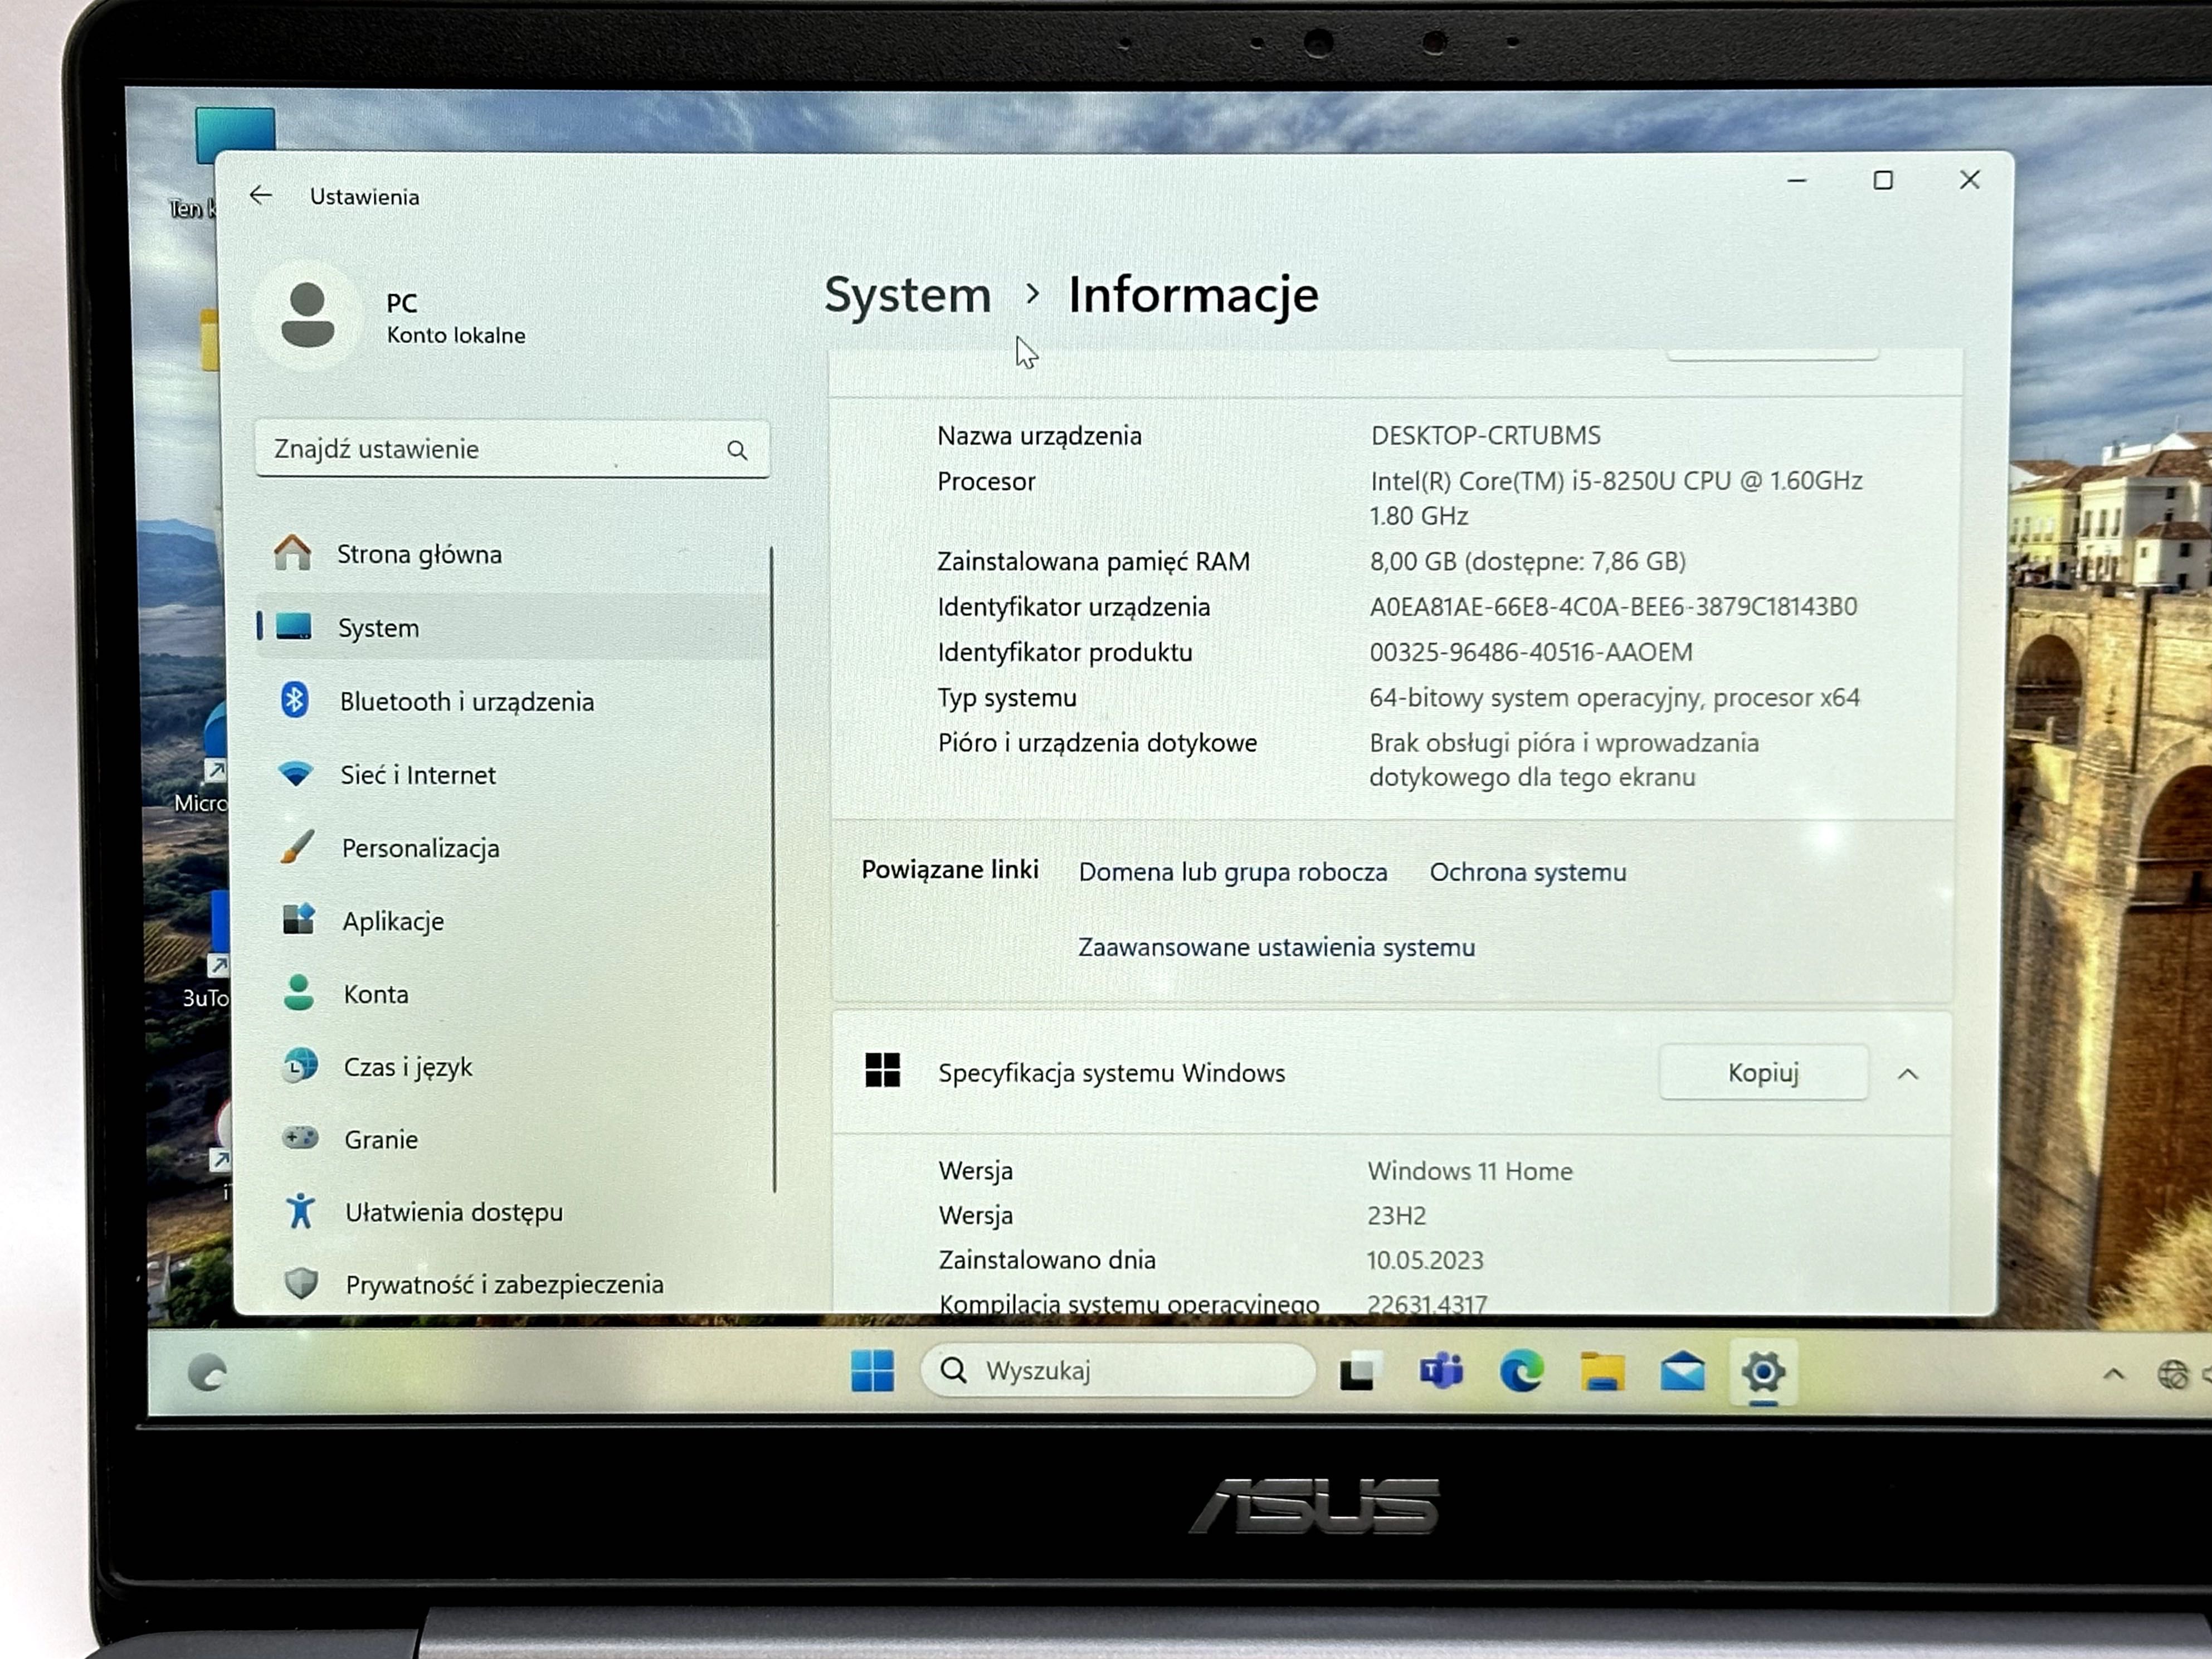
Task: Select the System category in sidebar
Action: click(x=512, y=627)
